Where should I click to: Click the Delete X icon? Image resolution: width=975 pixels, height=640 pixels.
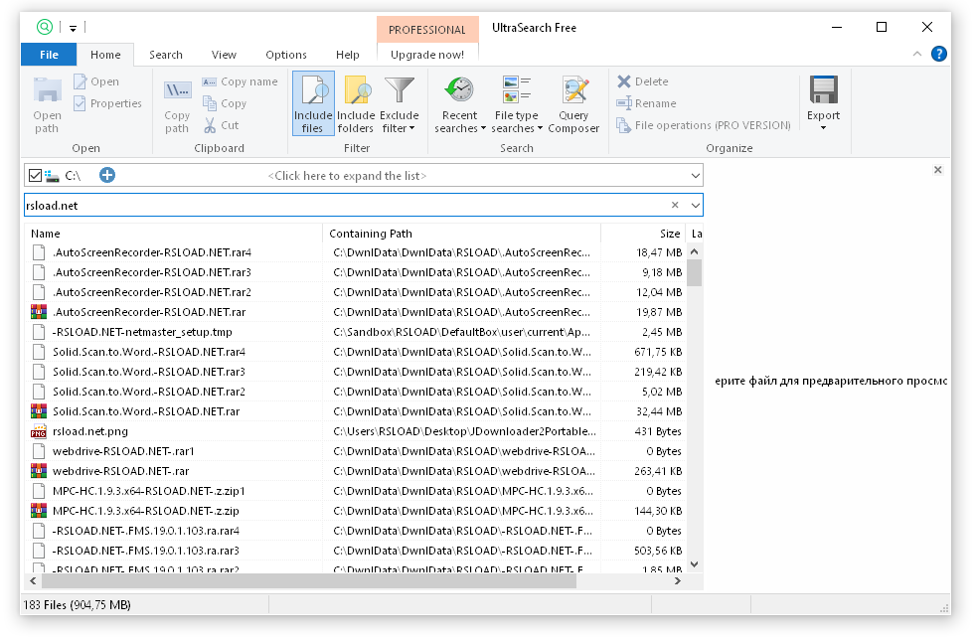(x=624, y=81)
